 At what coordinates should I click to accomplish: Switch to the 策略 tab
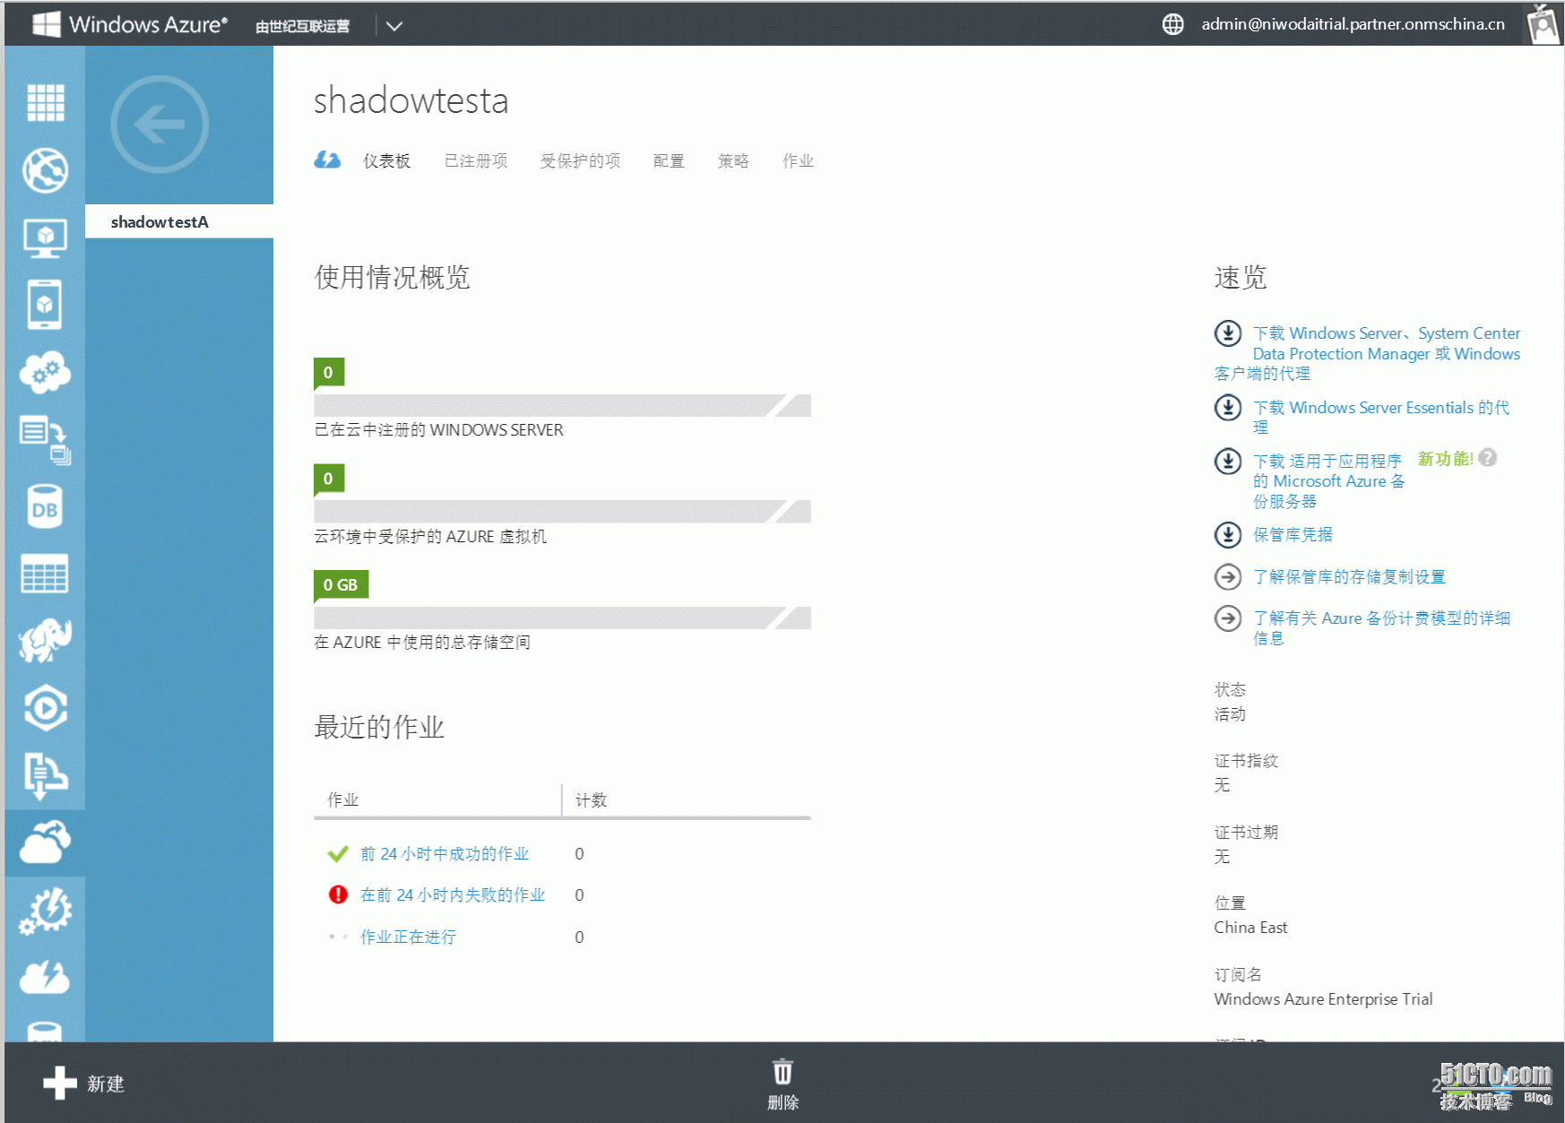pos(733,161)
